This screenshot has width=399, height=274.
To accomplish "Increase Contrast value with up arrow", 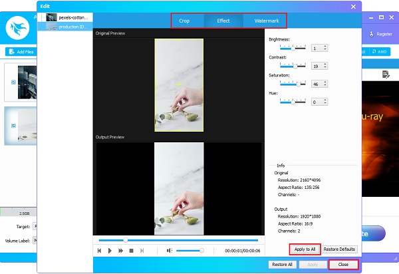I will coord(325,65).
